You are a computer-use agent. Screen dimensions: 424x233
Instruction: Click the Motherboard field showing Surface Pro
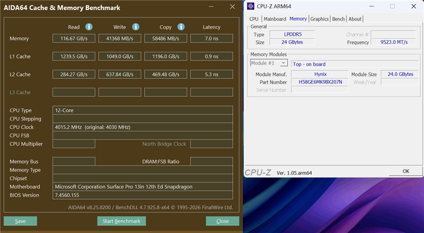143,187
